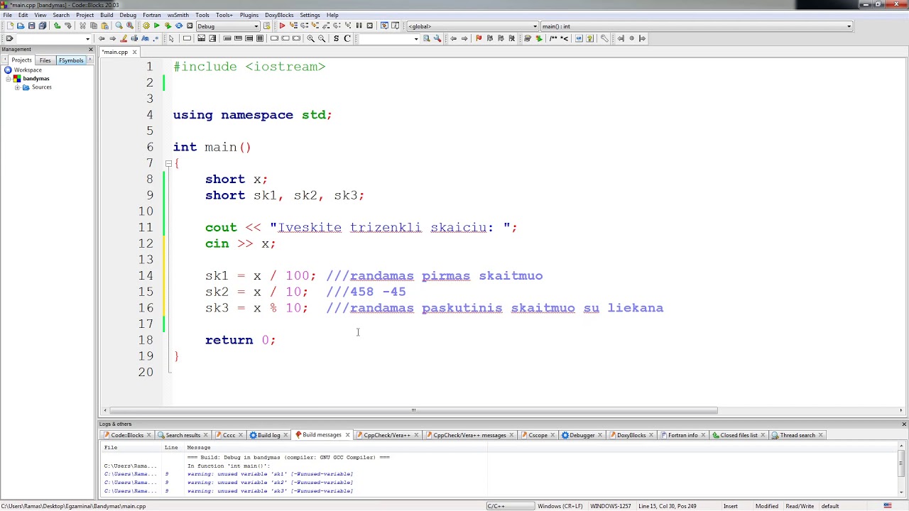Viewport: 909px width, 511px height.
Task: Open the Edit menu
Action: 23,15
